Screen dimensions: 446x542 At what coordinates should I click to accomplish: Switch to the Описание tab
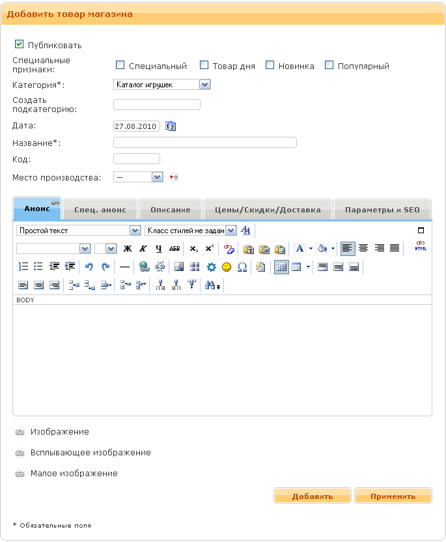point(171,210)
